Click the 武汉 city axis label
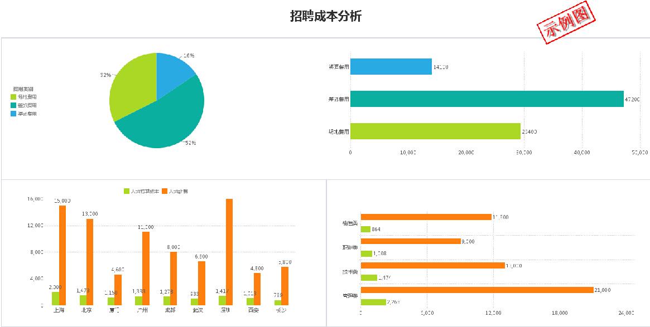 (x=198, y=310)
